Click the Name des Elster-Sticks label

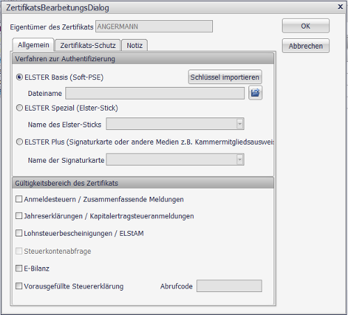tap(65, 124)
